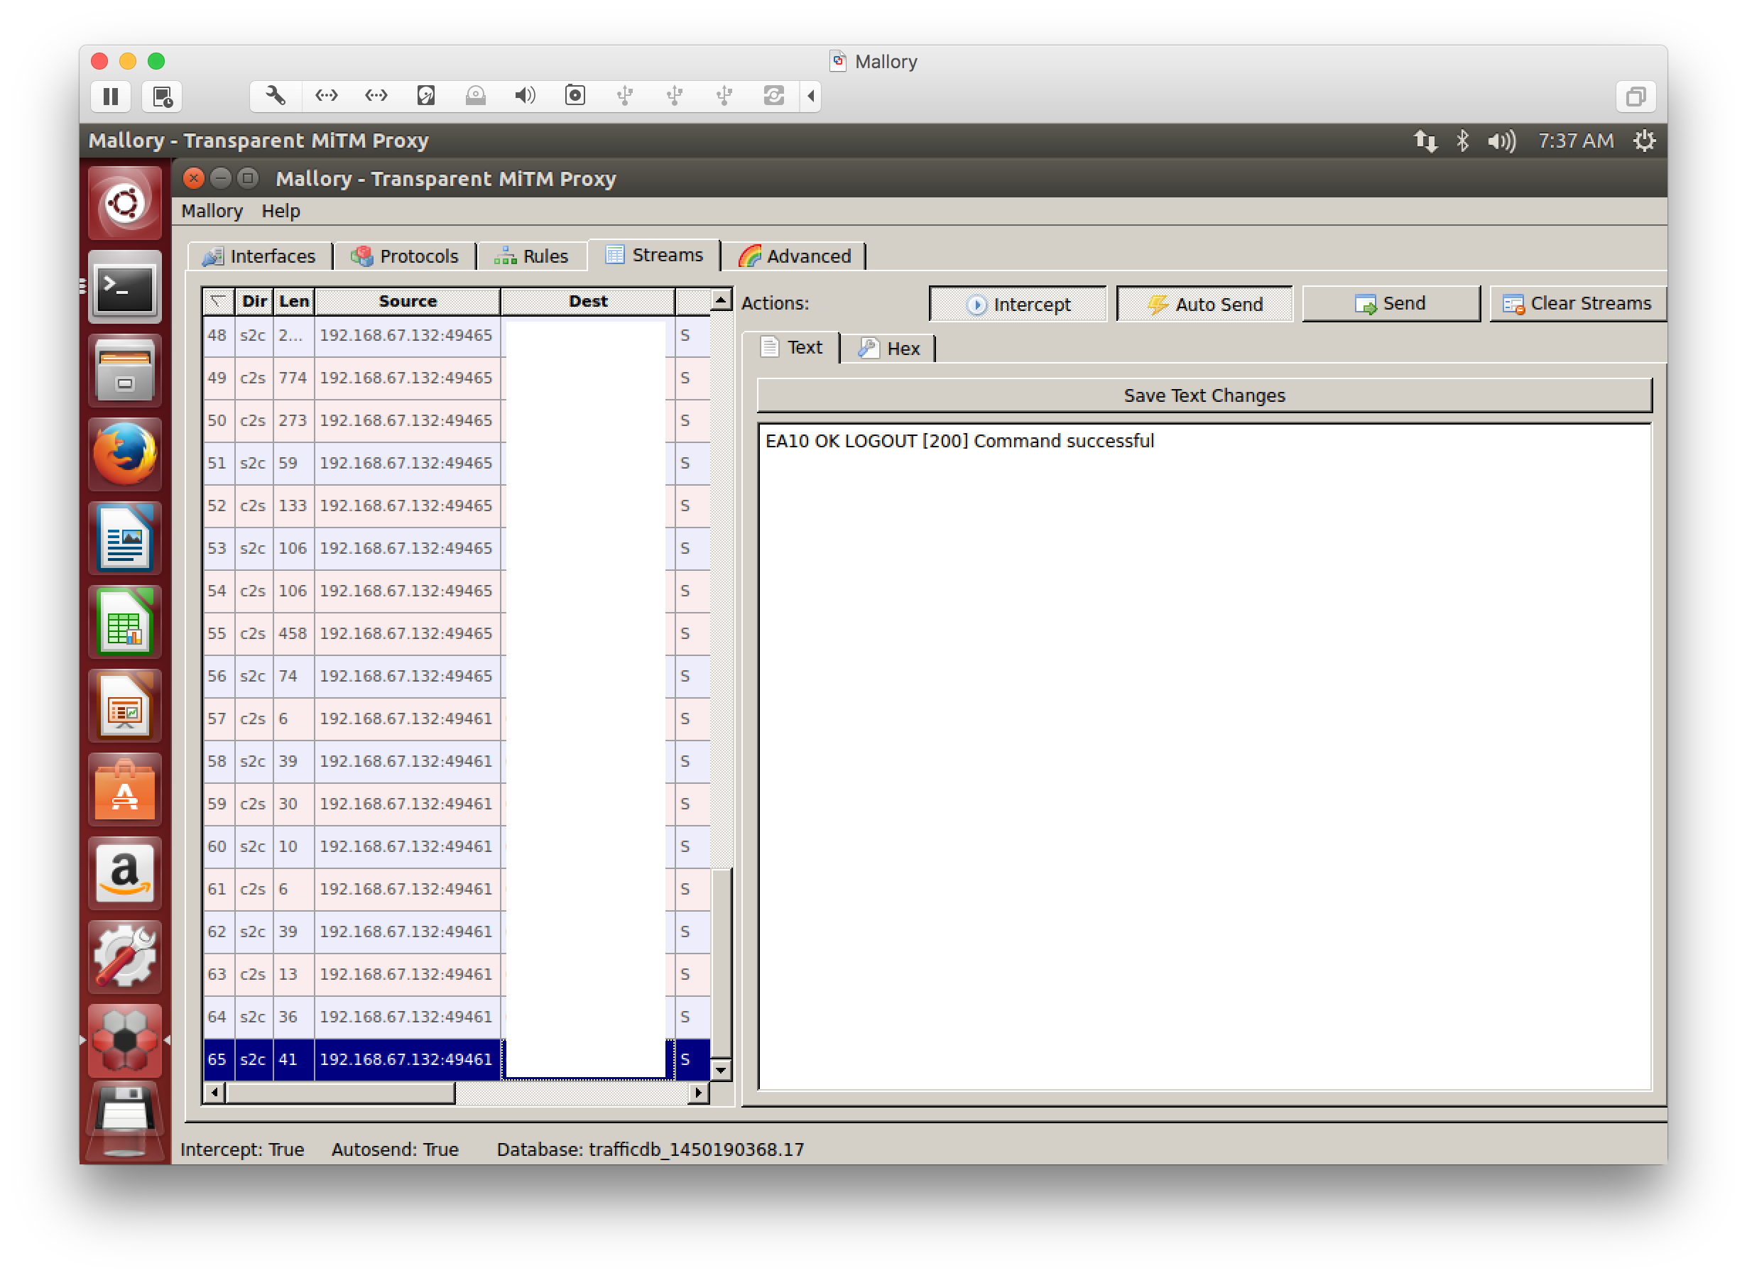This screenshot has height=1278, width=1747.
Task: Click the speaker sound icon in VM toolbar
Action: (525, 96)
